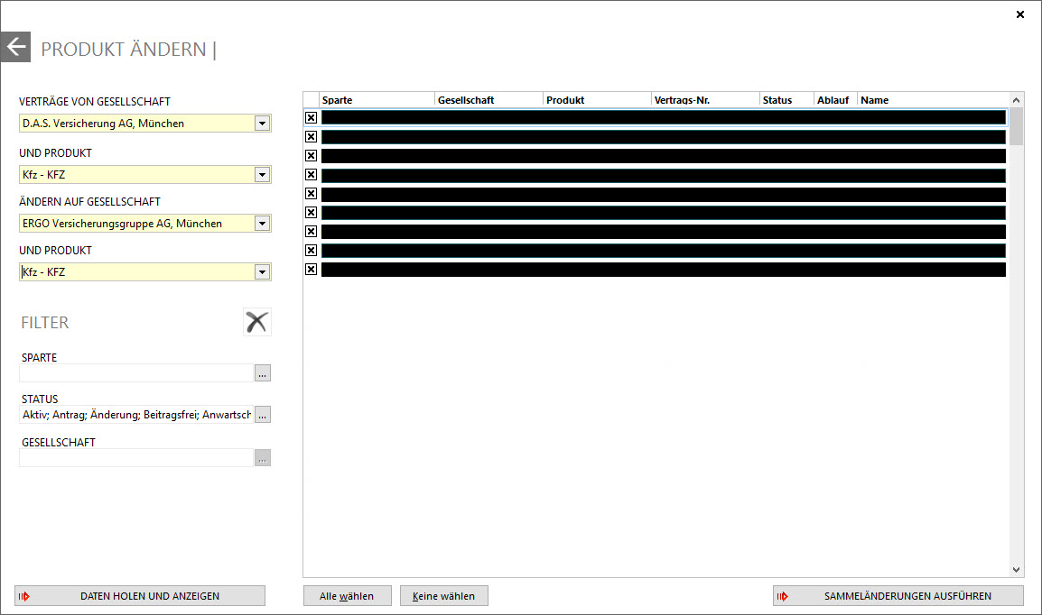Screen dimensions: 1042x615
Task: Toggle the last row checkbox
Action: click(x=311, y=269)
